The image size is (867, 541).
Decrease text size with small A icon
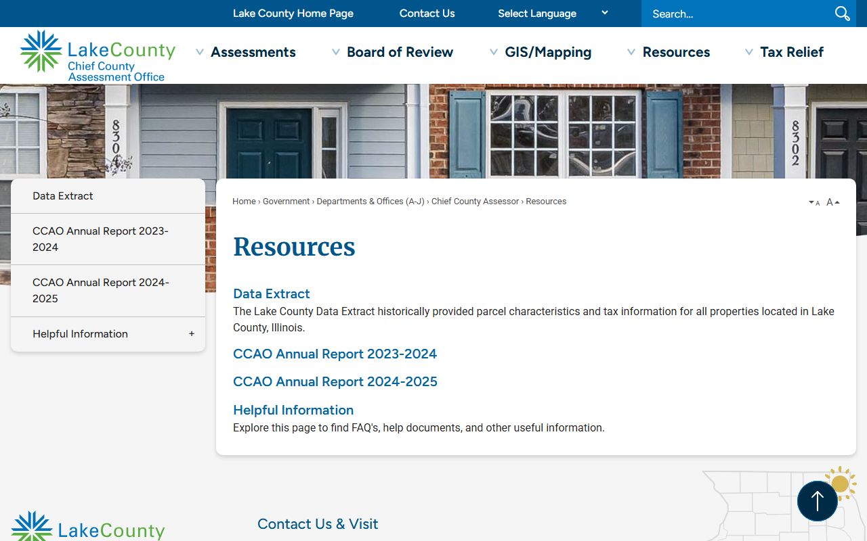click(814, 203)
